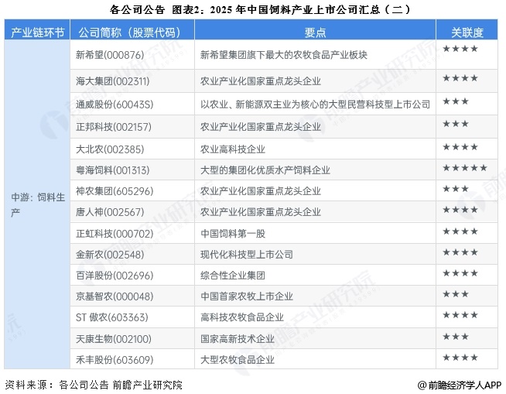
Task: Select the 金新农(002548) cell
Action: 132,255
